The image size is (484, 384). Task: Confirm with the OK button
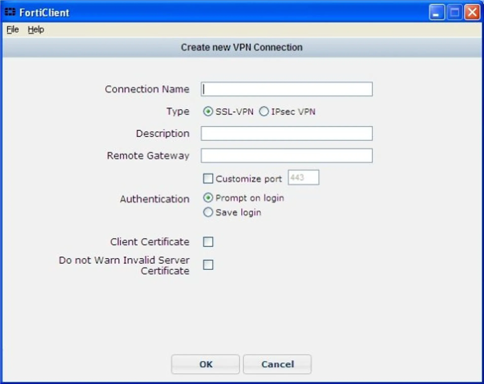(x=206, y=364)
